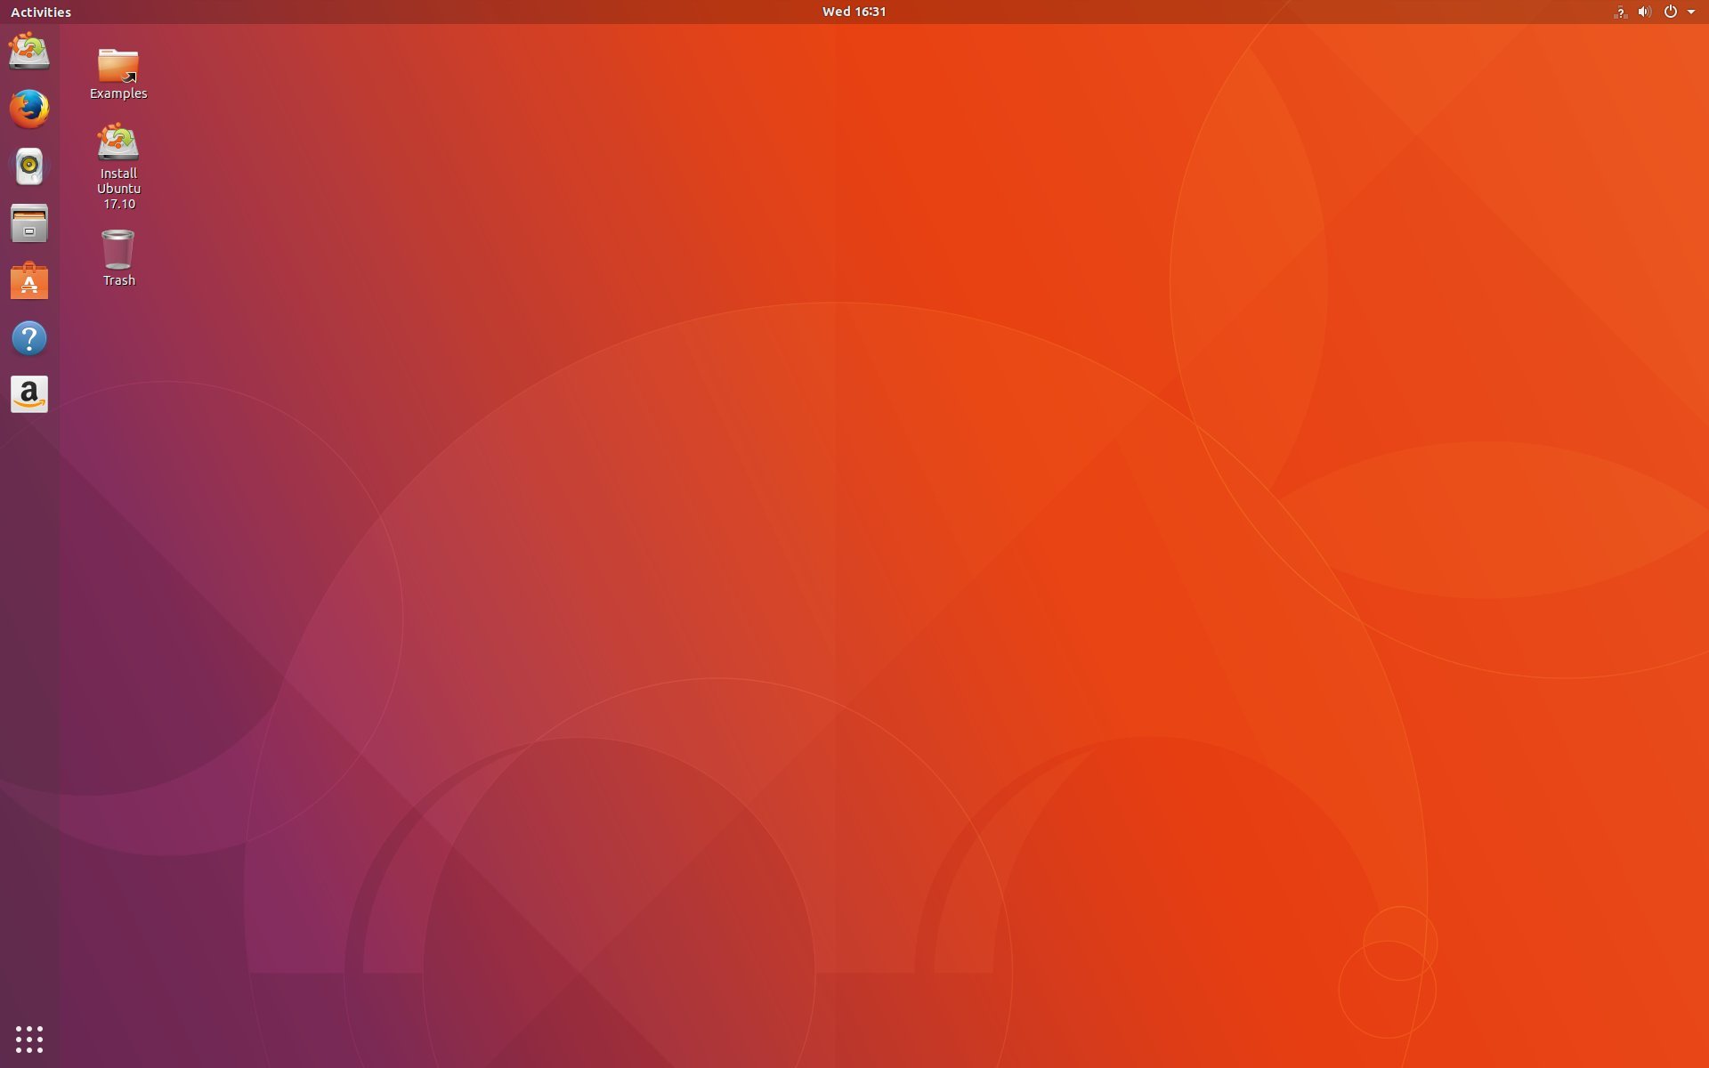Screen dimensions: 1709x1068
Task: Open the Activities overview
Action: pos(41,12)
